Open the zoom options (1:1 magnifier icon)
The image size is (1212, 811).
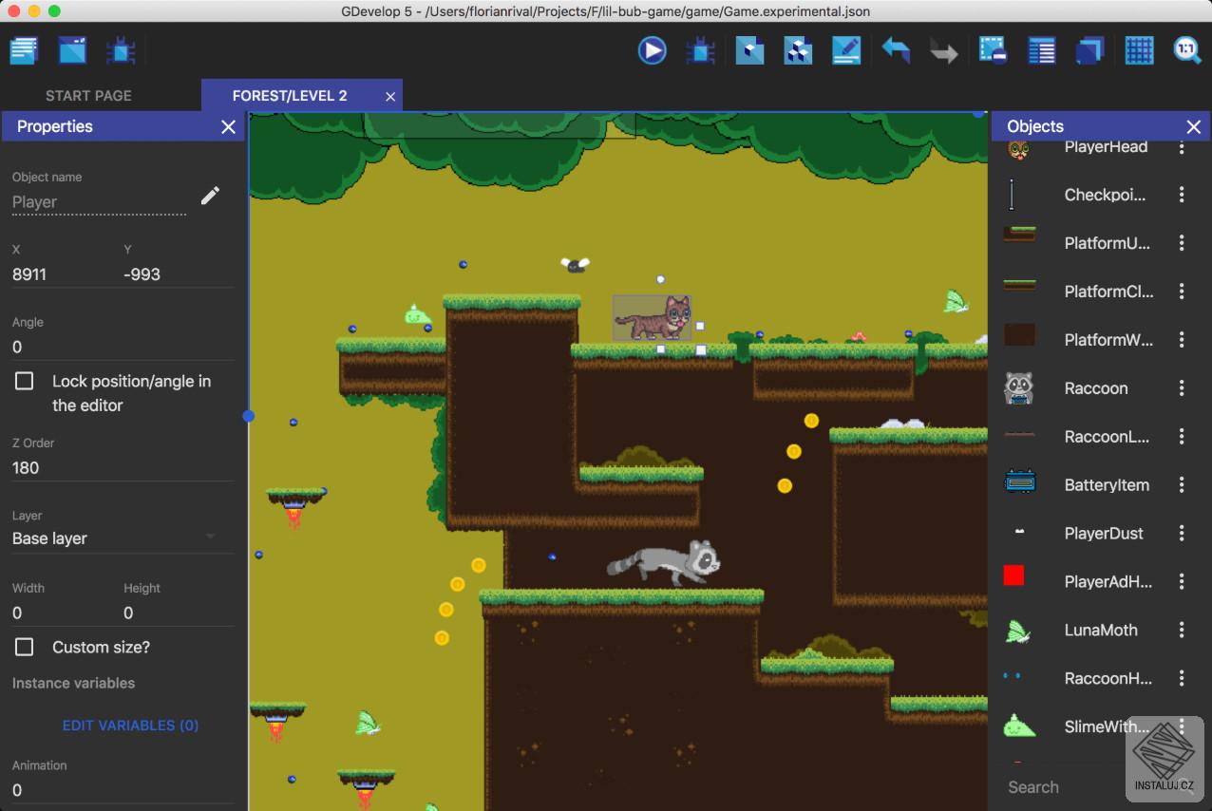click(x=1187, y=50)
